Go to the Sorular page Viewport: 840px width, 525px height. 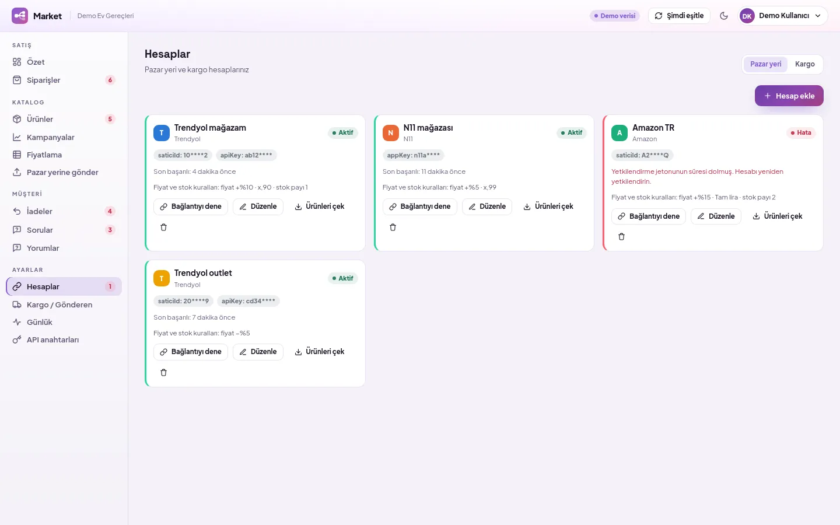(64, 230)
